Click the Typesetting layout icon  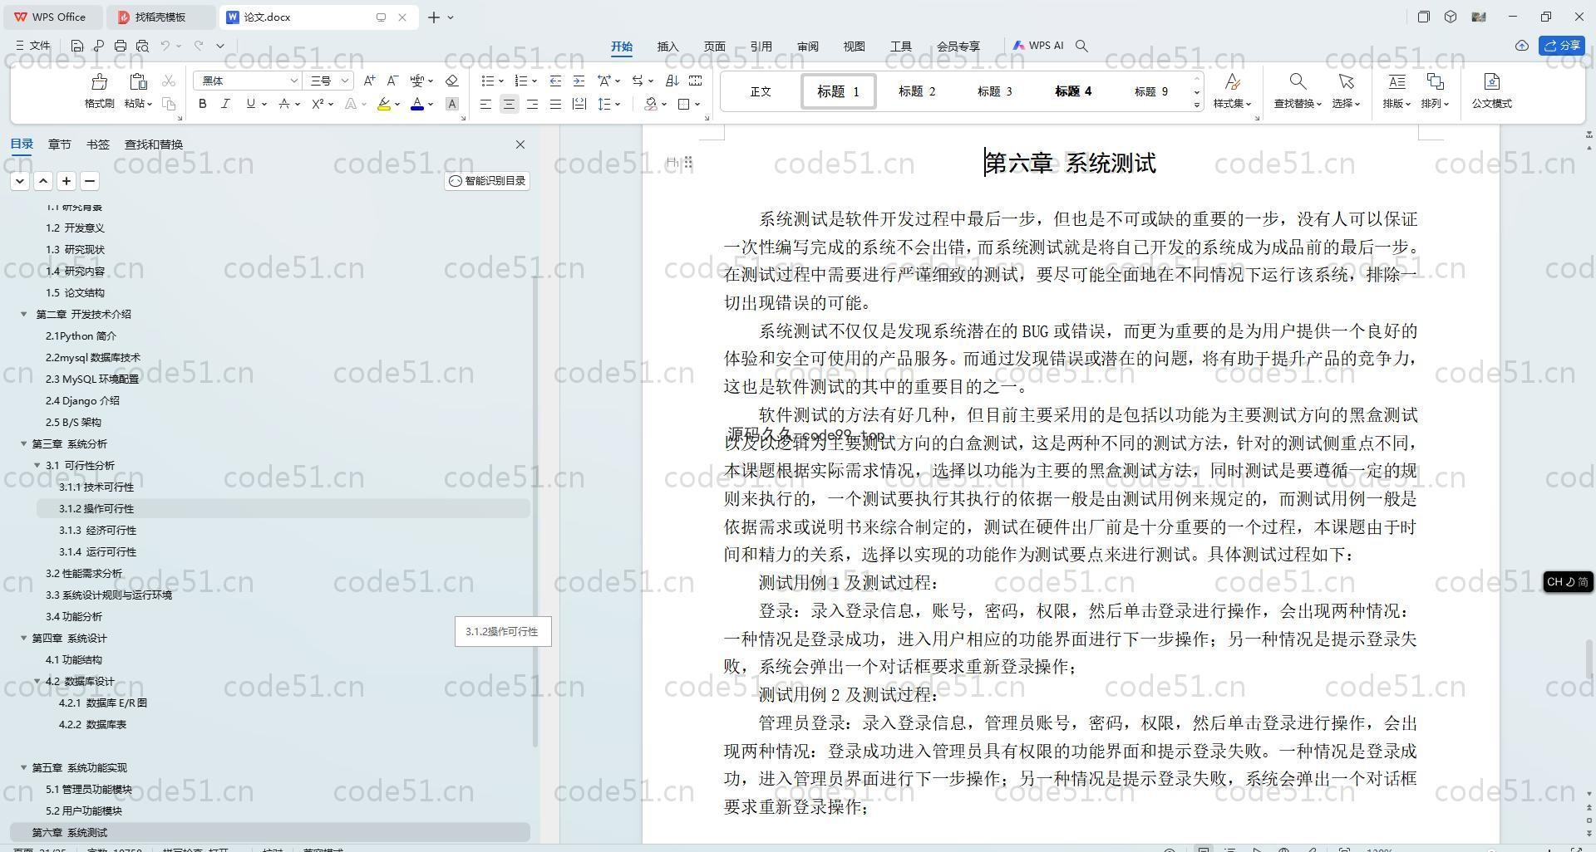pyautogui.click(x=1396, y=81)
